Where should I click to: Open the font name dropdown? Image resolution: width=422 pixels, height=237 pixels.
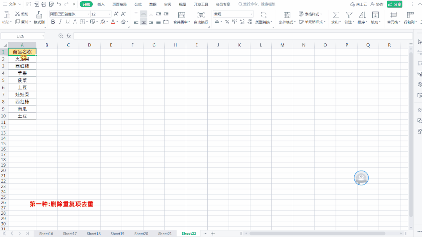[x=88, y=14]
